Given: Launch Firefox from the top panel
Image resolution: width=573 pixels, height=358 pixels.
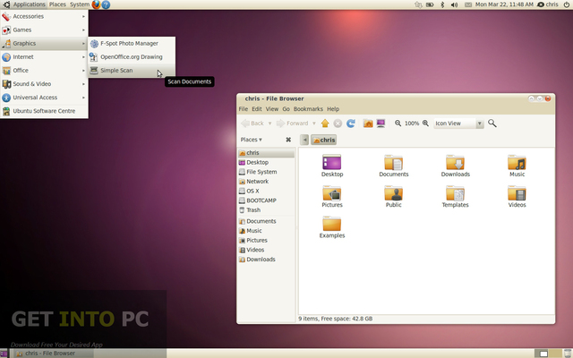Looking at the screenshot, I should (96, 4).
